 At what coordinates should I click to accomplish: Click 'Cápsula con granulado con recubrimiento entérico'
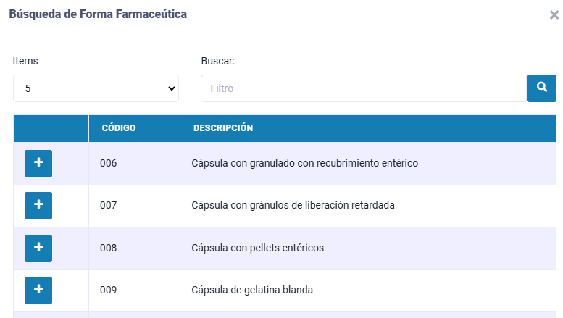(x=304, y=163)
